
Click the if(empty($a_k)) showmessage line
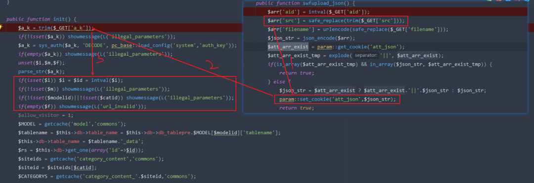[95, 54]
